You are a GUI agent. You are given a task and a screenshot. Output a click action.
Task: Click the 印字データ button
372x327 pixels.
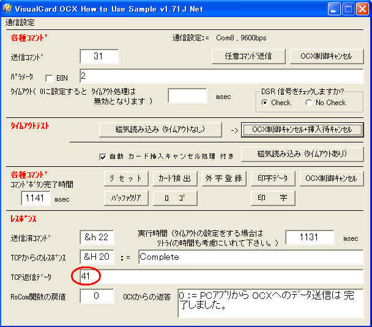click(273, 178)
